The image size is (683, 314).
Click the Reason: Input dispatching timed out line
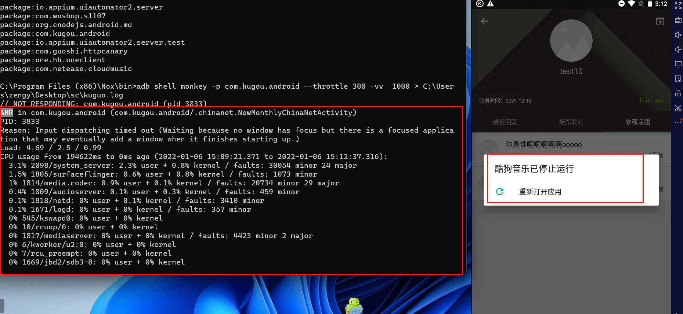coord(227,134)
